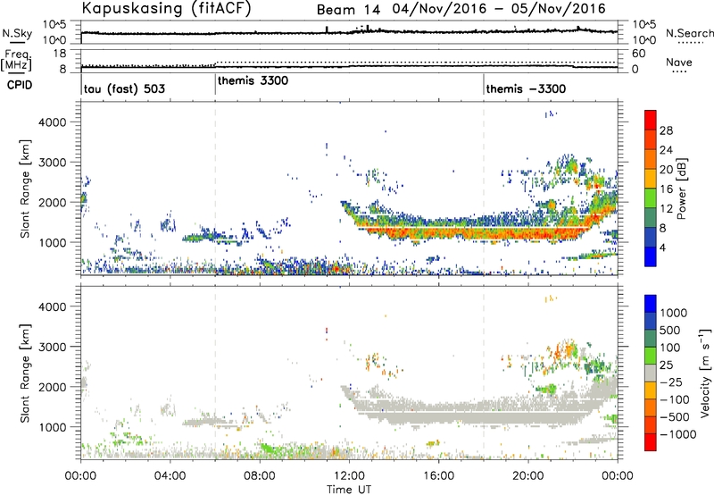Click the power colorbar blue bottom segment
The image size is (714, 495).
click(651, 256)
